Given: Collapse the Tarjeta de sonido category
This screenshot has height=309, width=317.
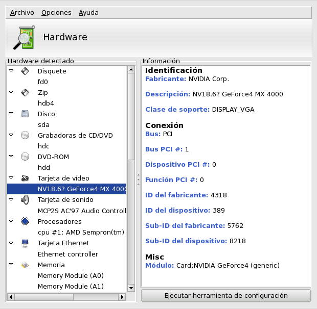Looking at the screenshot, I should coord(11,199).
